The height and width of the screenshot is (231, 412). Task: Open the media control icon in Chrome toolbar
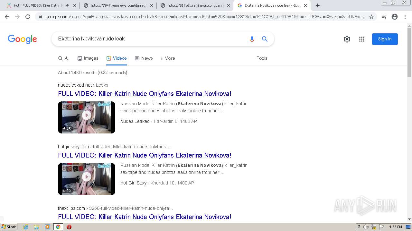click(x=384, y=17)
